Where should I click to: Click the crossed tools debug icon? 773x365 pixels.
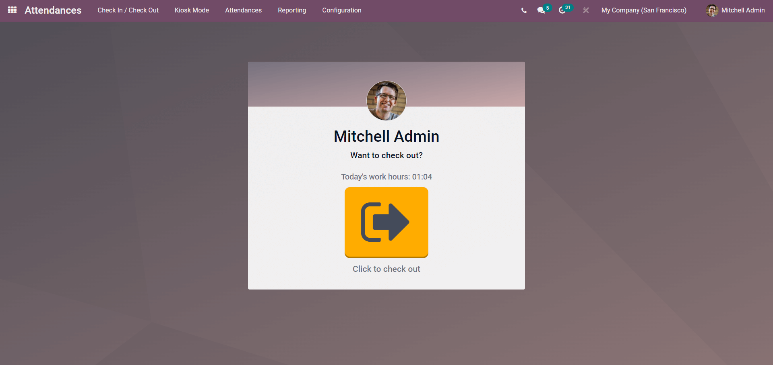586,10
